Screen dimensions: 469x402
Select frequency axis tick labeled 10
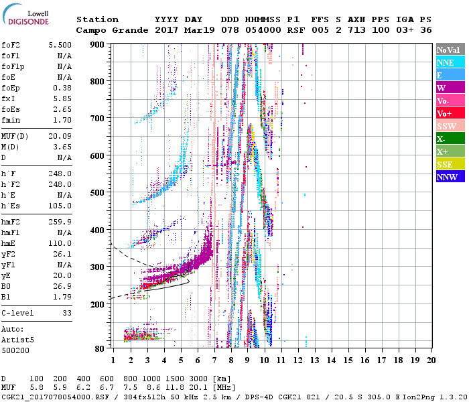click(265, 360)
